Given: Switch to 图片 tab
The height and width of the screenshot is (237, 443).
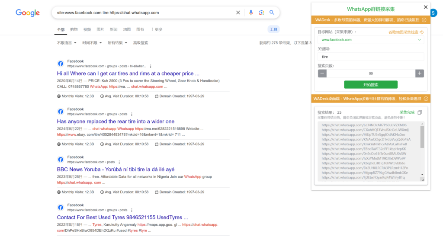Looking at the screenshot, I should [100, 29].
